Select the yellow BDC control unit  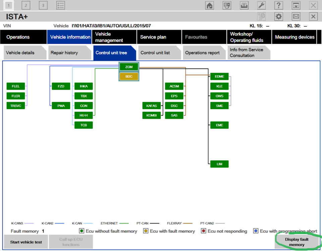tap(129, 76)
